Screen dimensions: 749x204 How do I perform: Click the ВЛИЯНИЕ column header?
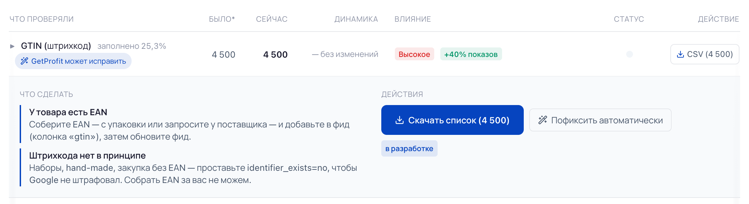click(412, 19)
